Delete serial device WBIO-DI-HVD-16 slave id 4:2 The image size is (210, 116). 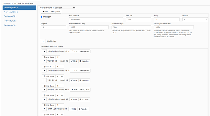[x=49, y=86]
